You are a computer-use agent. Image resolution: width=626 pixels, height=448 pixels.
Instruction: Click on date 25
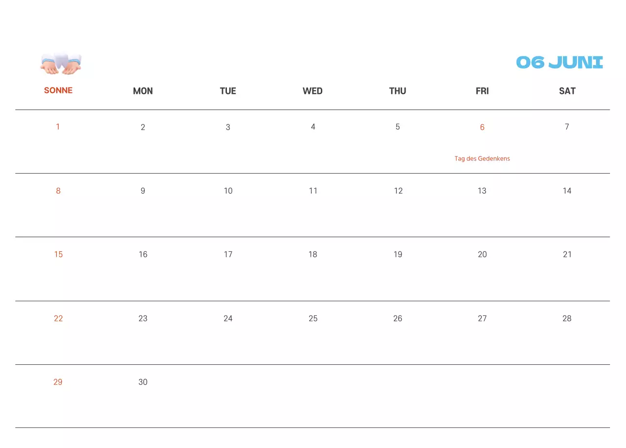[313, 318]
